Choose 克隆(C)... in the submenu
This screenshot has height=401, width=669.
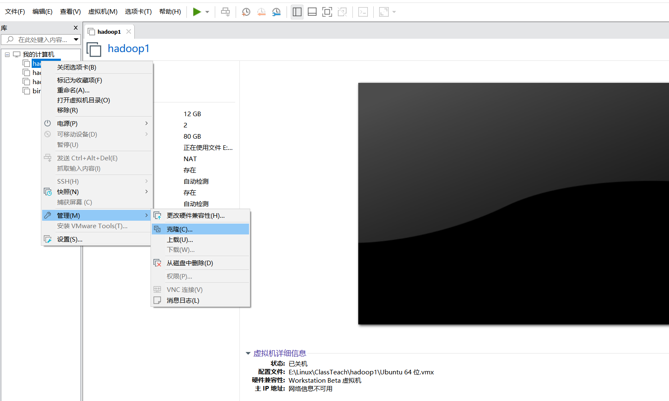coord(201,229)
